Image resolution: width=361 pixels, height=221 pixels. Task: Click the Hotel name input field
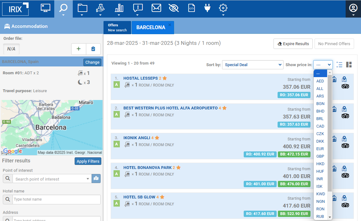56,199
